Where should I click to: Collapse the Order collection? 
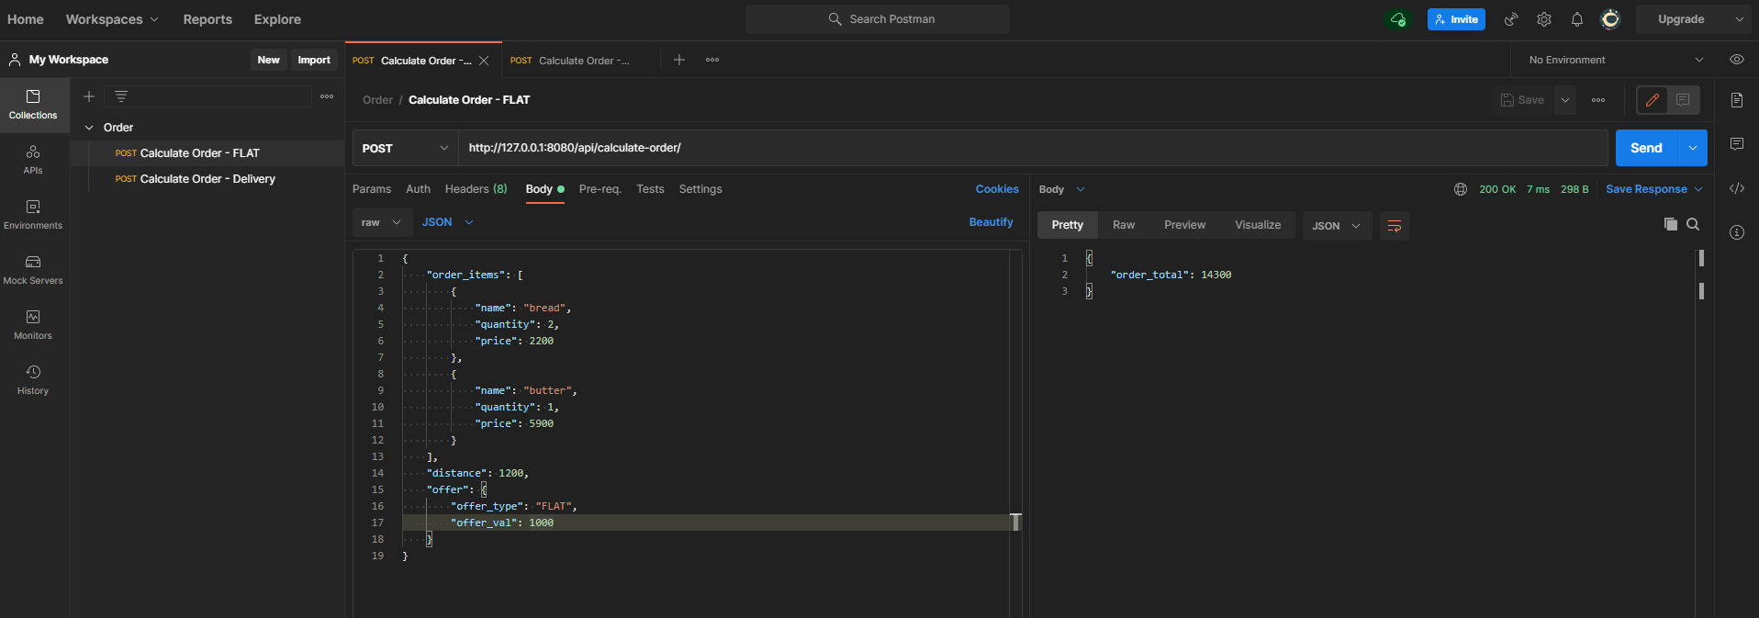(89, 128)
